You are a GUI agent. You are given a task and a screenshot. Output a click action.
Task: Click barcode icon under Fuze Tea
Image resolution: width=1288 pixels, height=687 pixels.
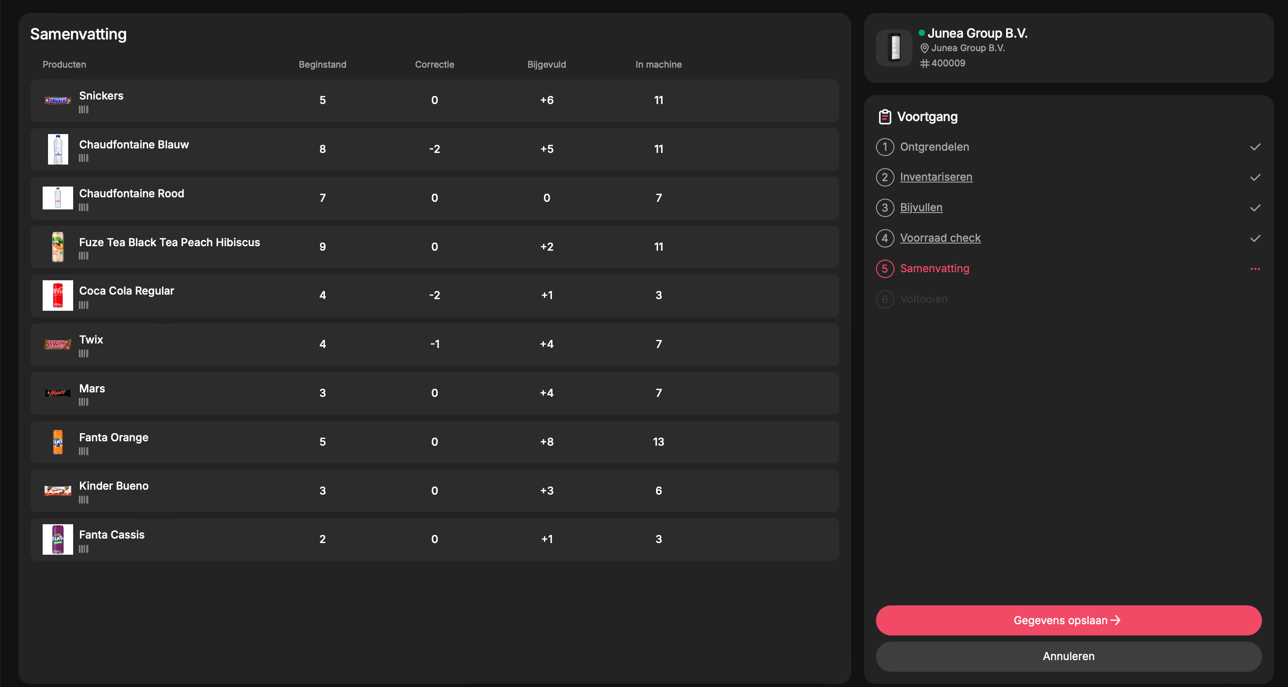point(83,256)
